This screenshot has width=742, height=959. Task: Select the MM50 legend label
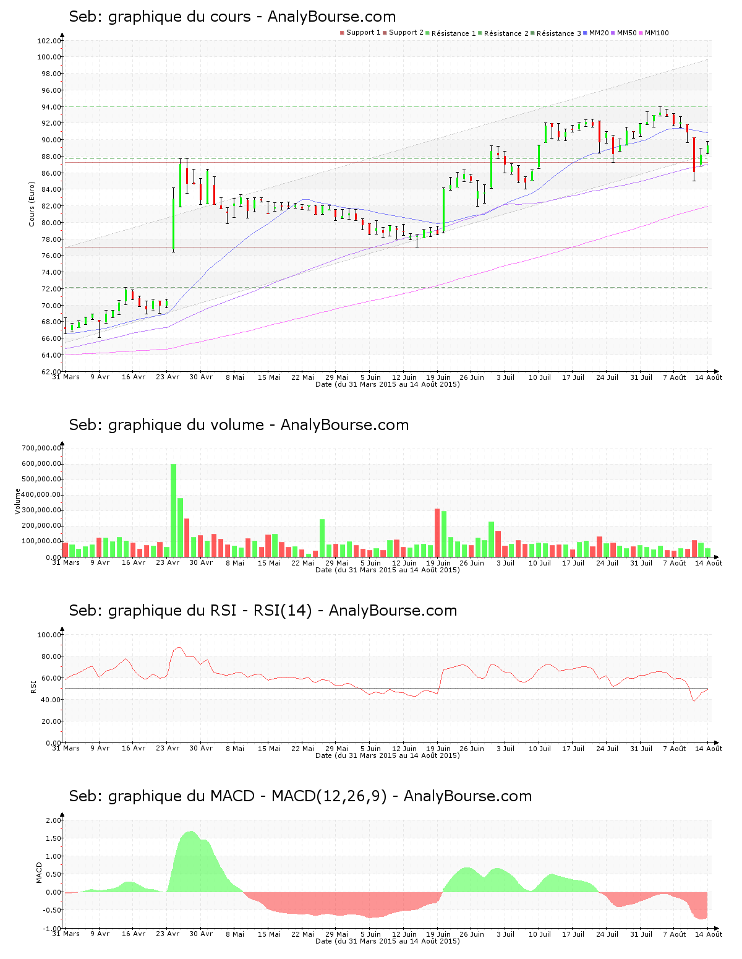[x=627, y=33]
